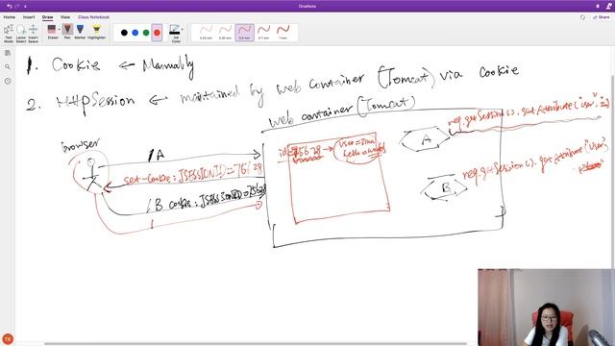
Task: Show the notebooks navigation pane icon
Action: (x=8, y=53)
